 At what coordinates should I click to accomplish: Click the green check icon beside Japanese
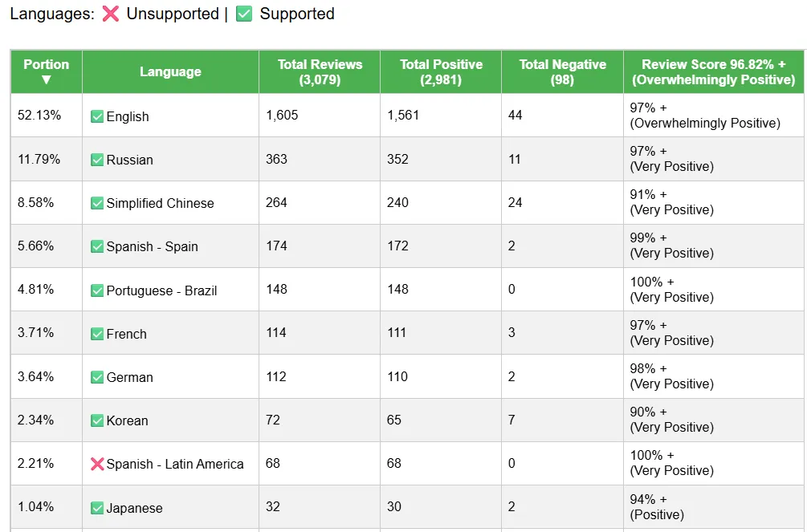(x=96, y=509)
